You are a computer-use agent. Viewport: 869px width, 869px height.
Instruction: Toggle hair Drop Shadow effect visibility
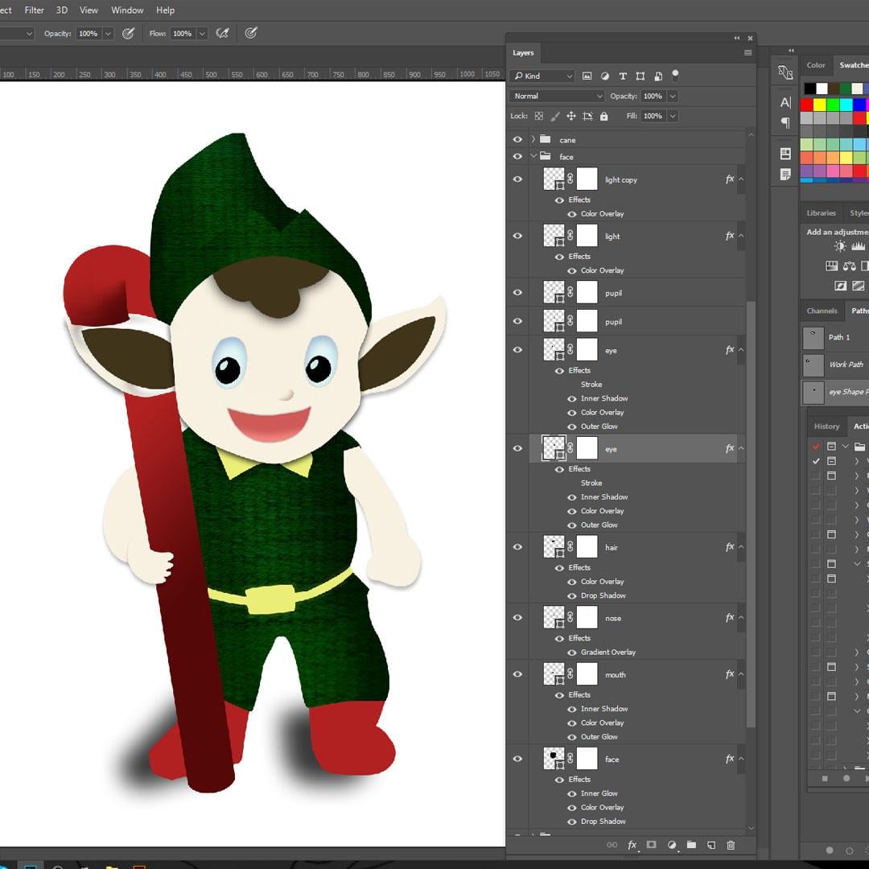pos(572,595)
